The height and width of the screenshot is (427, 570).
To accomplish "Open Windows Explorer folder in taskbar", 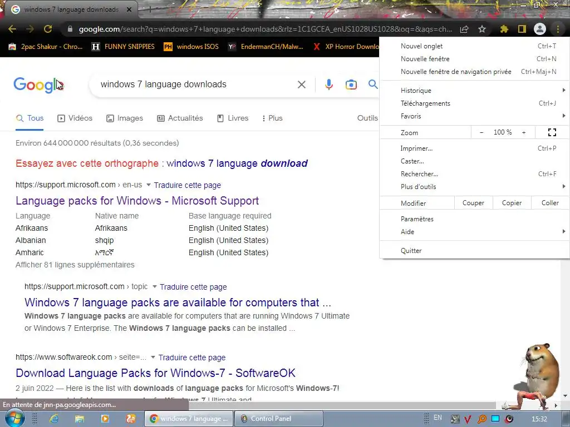I will pyautogui.click(x=80, y=419).
